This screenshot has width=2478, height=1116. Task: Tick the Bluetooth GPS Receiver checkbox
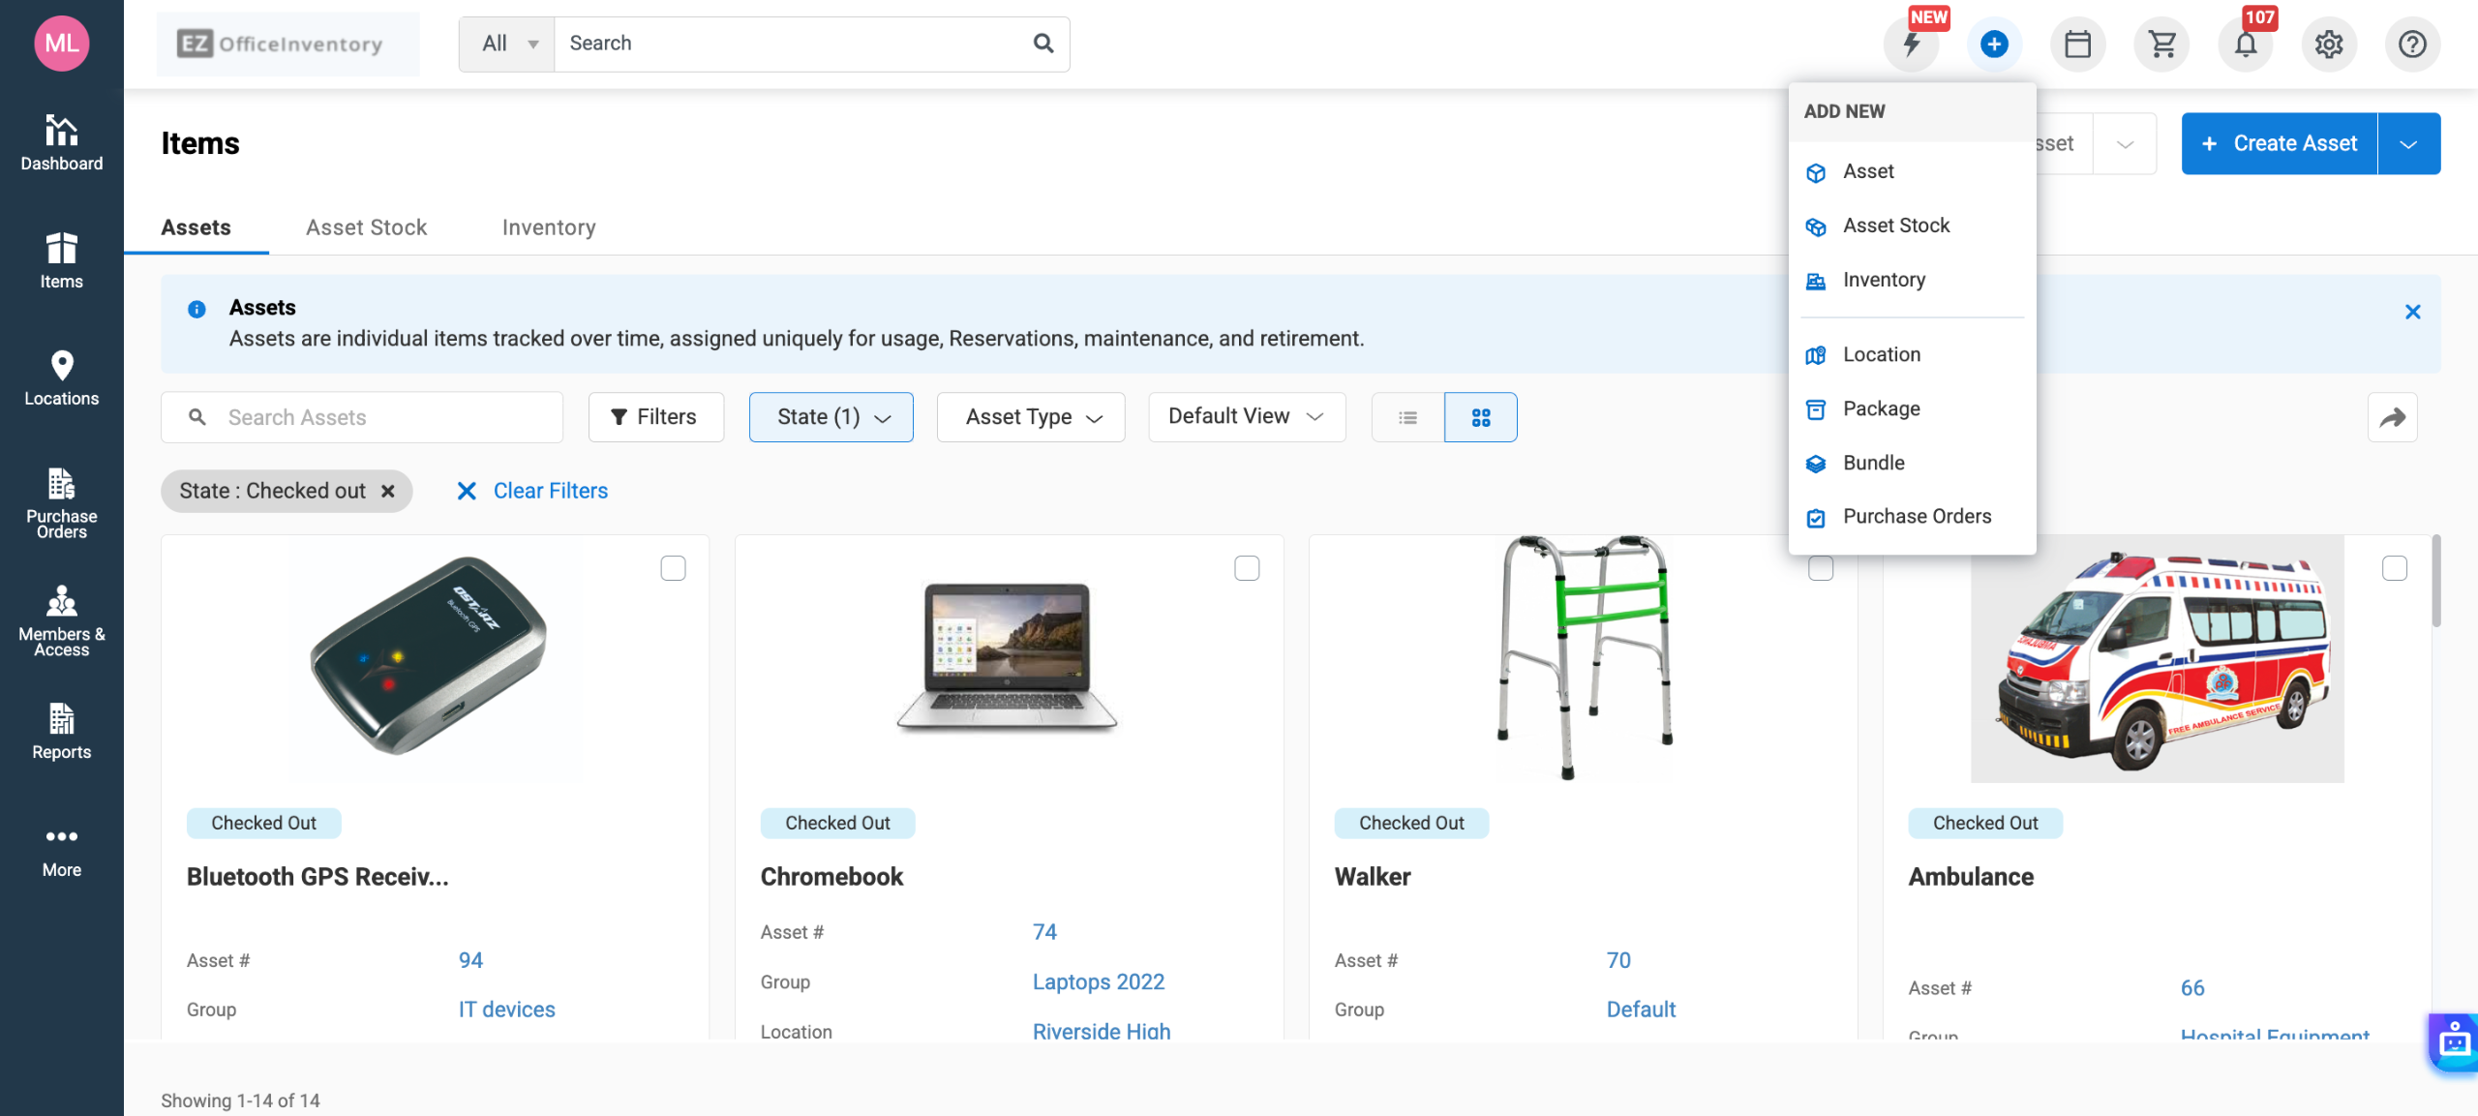[x=673, y=568]
